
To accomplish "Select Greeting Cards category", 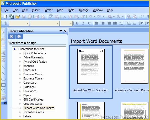I will coord(33,104).
